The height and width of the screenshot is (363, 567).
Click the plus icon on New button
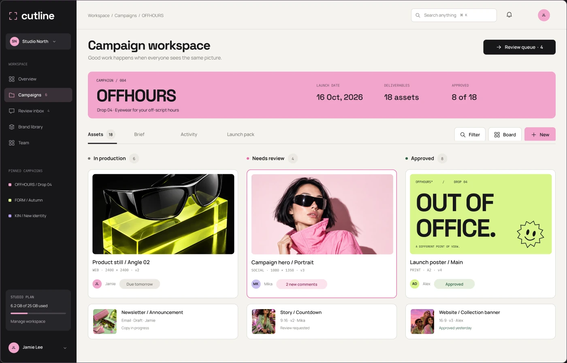click(x=534, y=135)
